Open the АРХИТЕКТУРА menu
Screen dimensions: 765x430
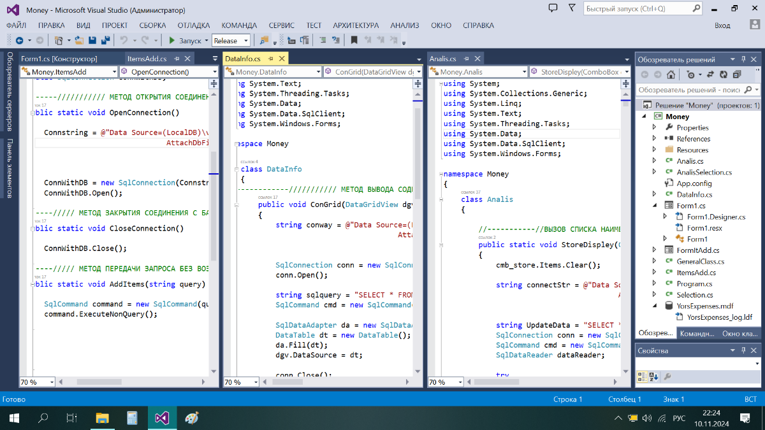[x=356, y=25]
